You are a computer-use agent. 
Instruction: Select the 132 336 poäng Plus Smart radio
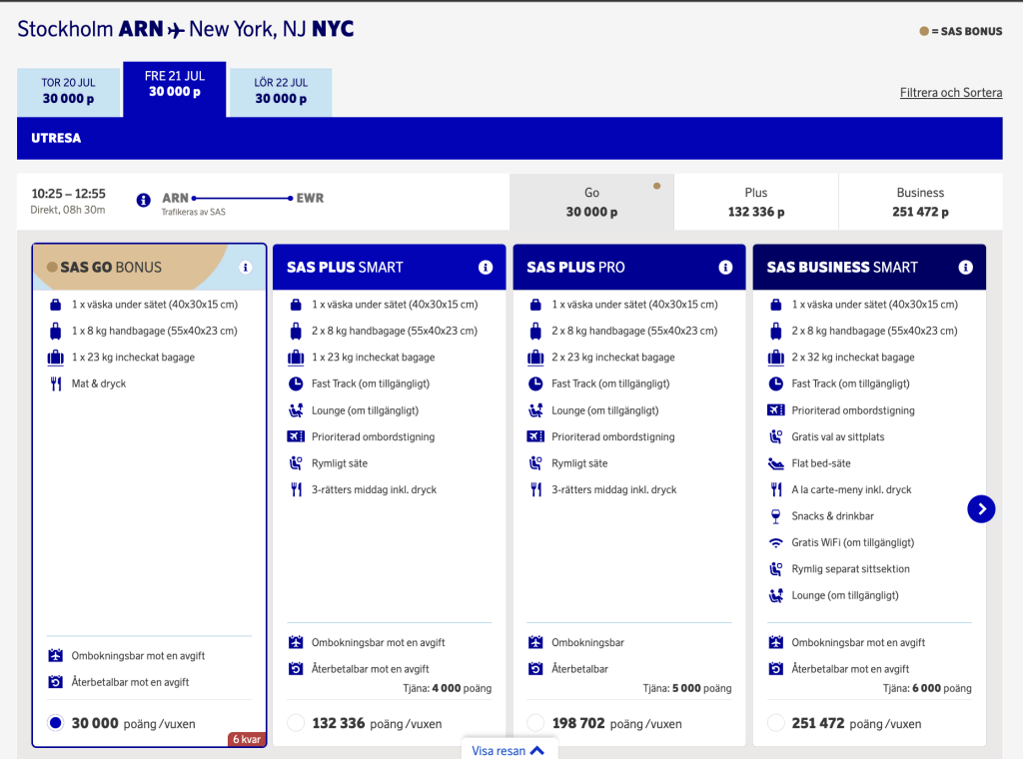point(296,722)
